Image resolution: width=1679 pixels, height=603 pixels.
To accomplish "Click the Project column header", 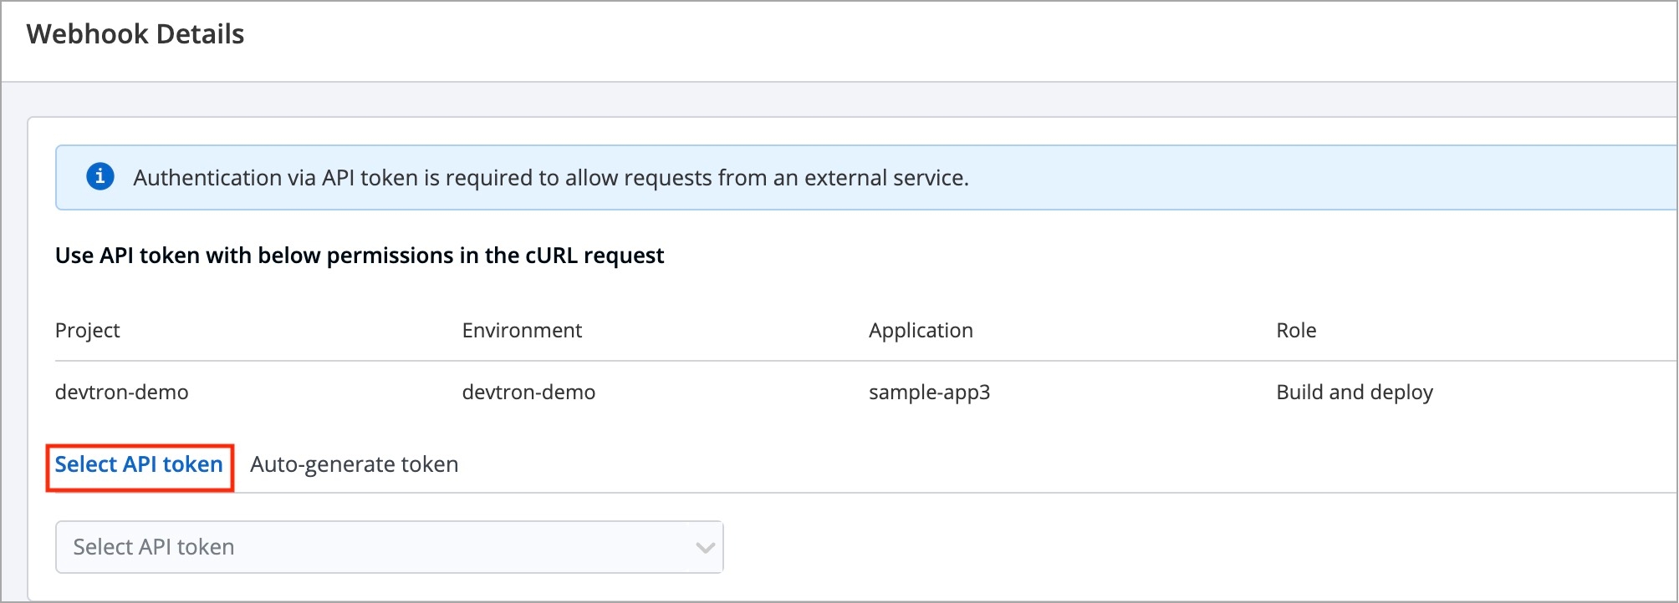I will coord(87,331).
